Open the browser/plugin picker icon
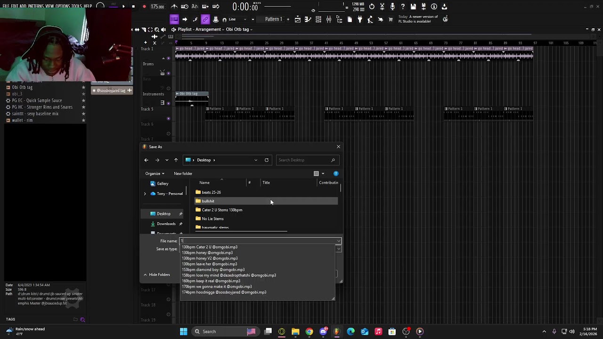This screenshot has height=339, width=603. pyautogui.click(x=339, y=19)
